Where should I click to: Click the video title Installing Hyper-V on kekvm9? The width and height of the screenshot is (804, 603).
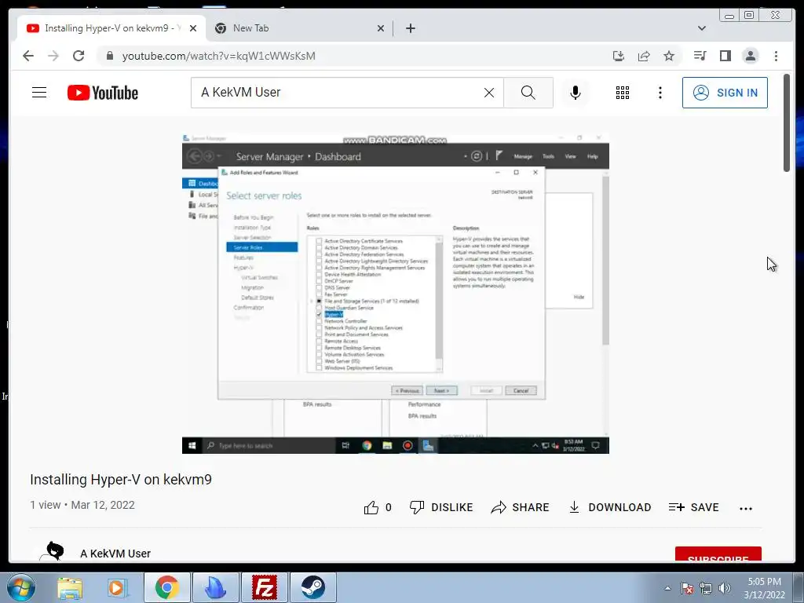click(x=121, y=480)
